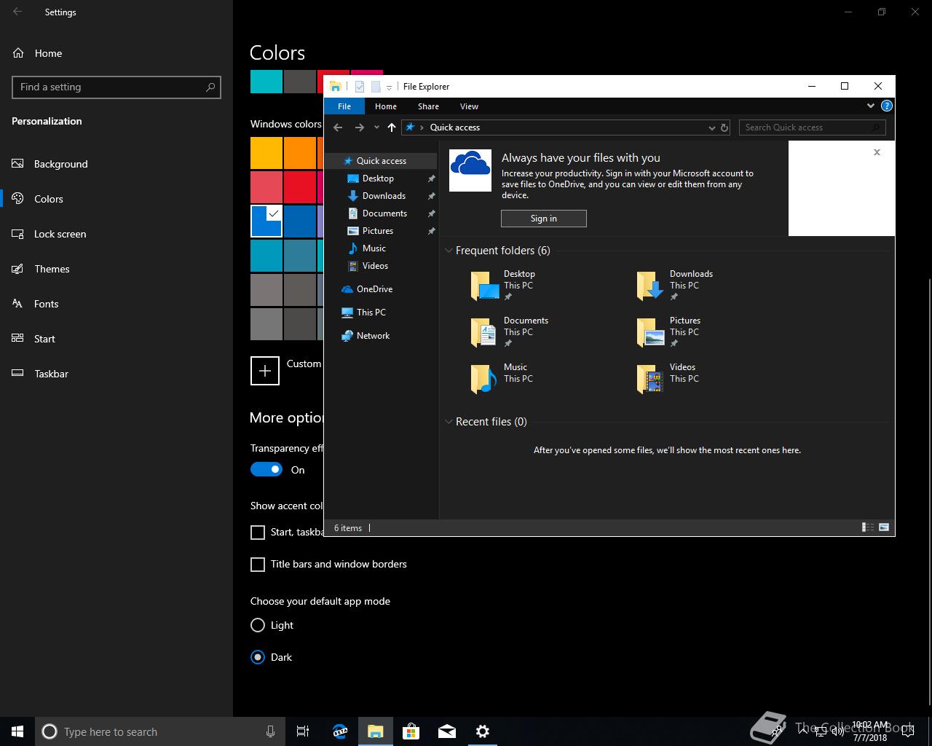Open the Music folder icon in Frequent folders
This screenshot has width=932, height=746.
coord(484,379)
